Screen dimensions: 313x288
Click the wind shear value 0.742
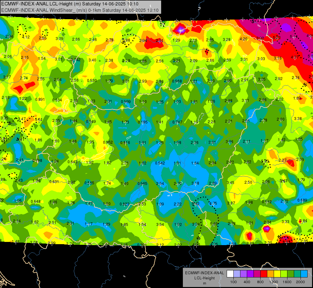click(75, 60)
